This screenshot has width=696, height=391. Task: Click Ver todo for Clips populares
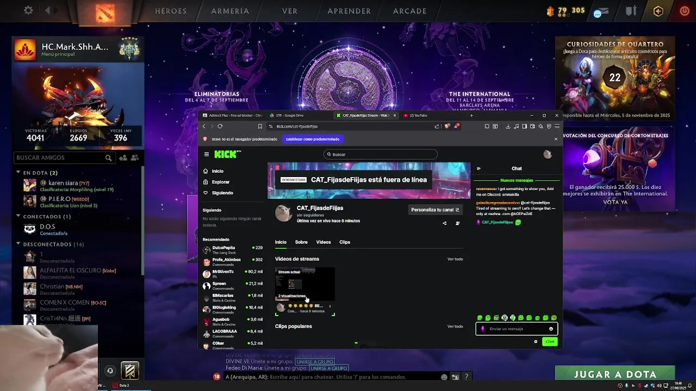click(x=455, y=326)
